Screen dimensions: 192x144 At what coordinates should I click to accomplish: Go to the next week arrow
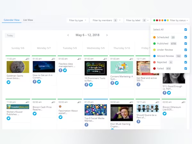click(107, 35)
